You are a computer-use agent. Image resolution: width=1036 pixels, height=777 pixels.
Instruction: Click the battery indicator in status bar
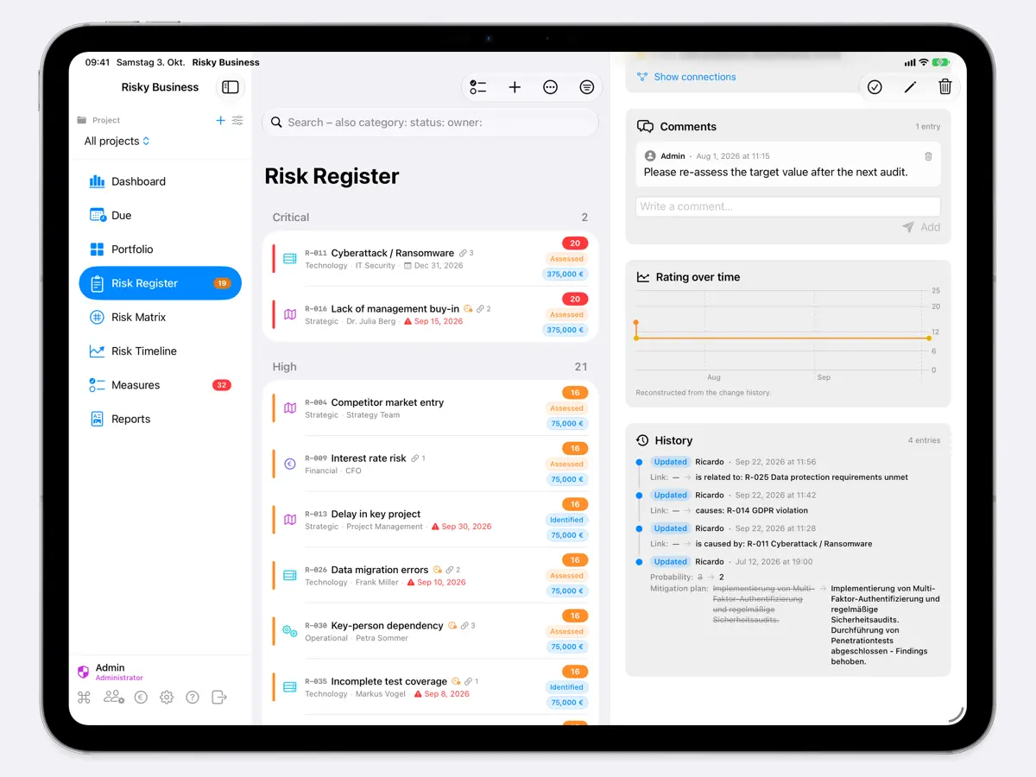pos(940,62)
